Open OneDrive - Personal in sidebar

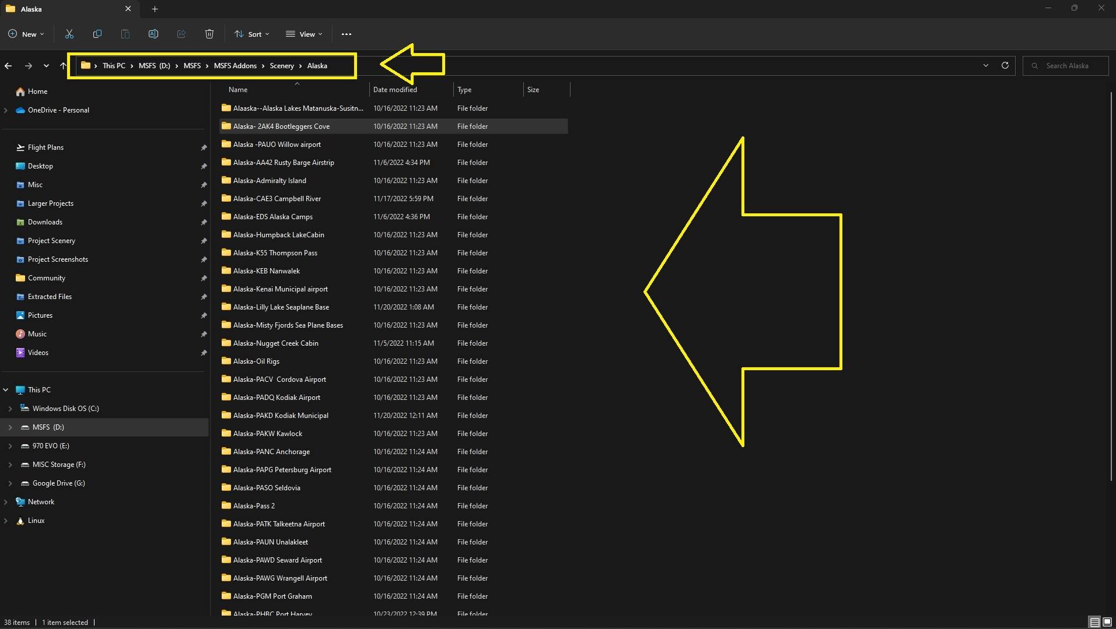58,110
